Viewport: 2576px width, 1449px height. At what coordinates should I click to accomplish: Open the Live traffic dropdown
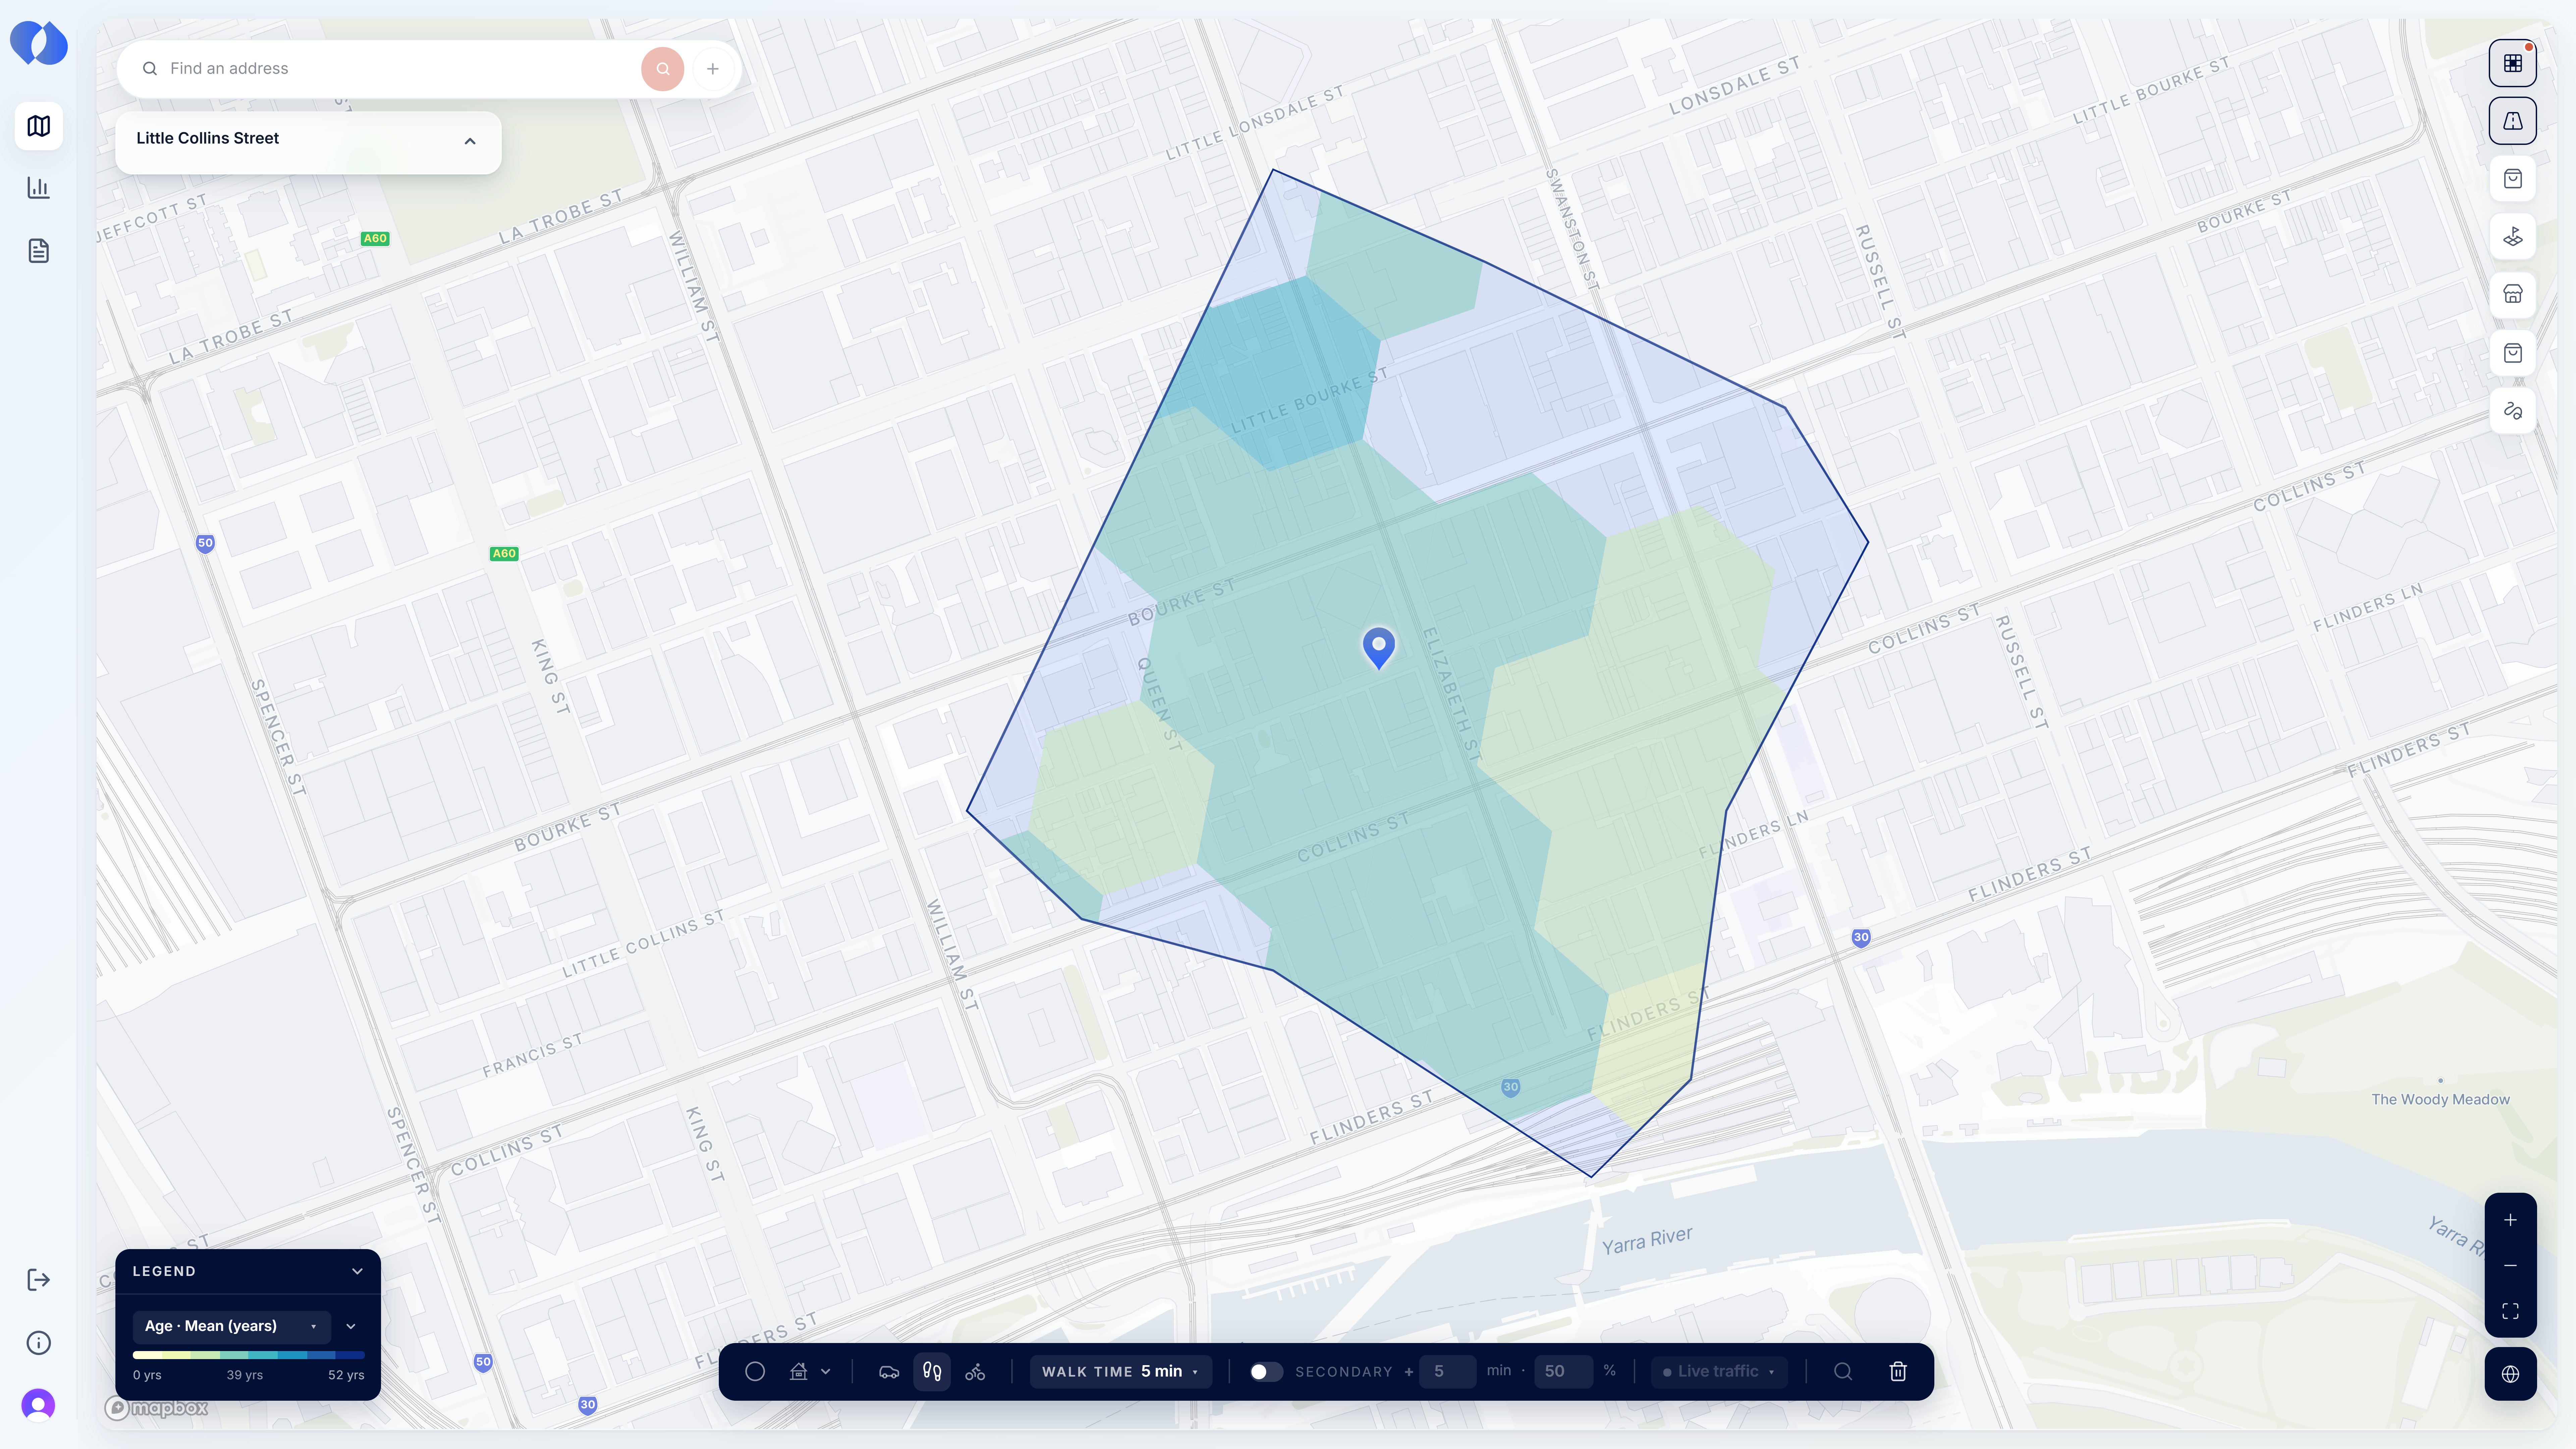[x=1719, y=1372]
